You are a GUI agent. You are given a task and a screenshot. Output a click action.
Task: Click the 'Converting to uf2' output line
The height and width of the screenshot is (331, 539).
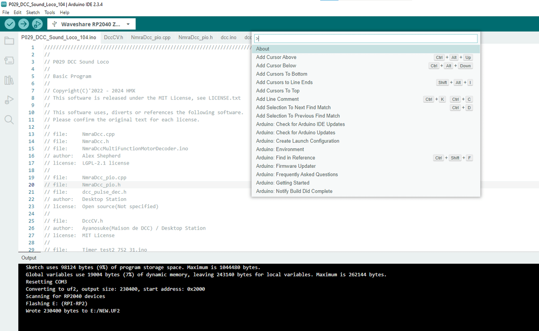[x=115, y=289]
